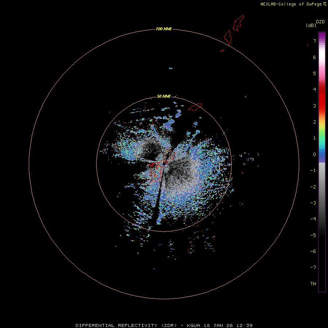Click the -1 value on color scale
Viewport: 328px width, 328px height.
click(x=313, y=171)
